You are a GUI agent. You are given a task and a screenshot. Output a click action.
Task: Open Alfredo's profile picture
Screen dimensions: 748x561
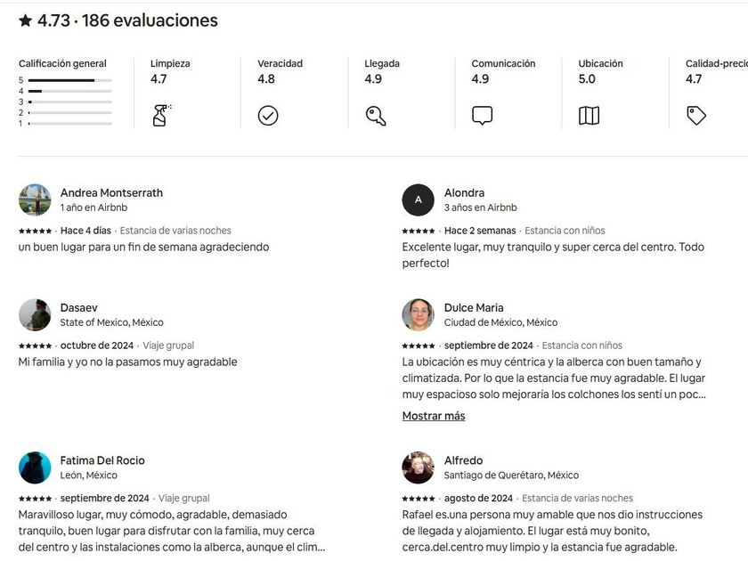419,467
